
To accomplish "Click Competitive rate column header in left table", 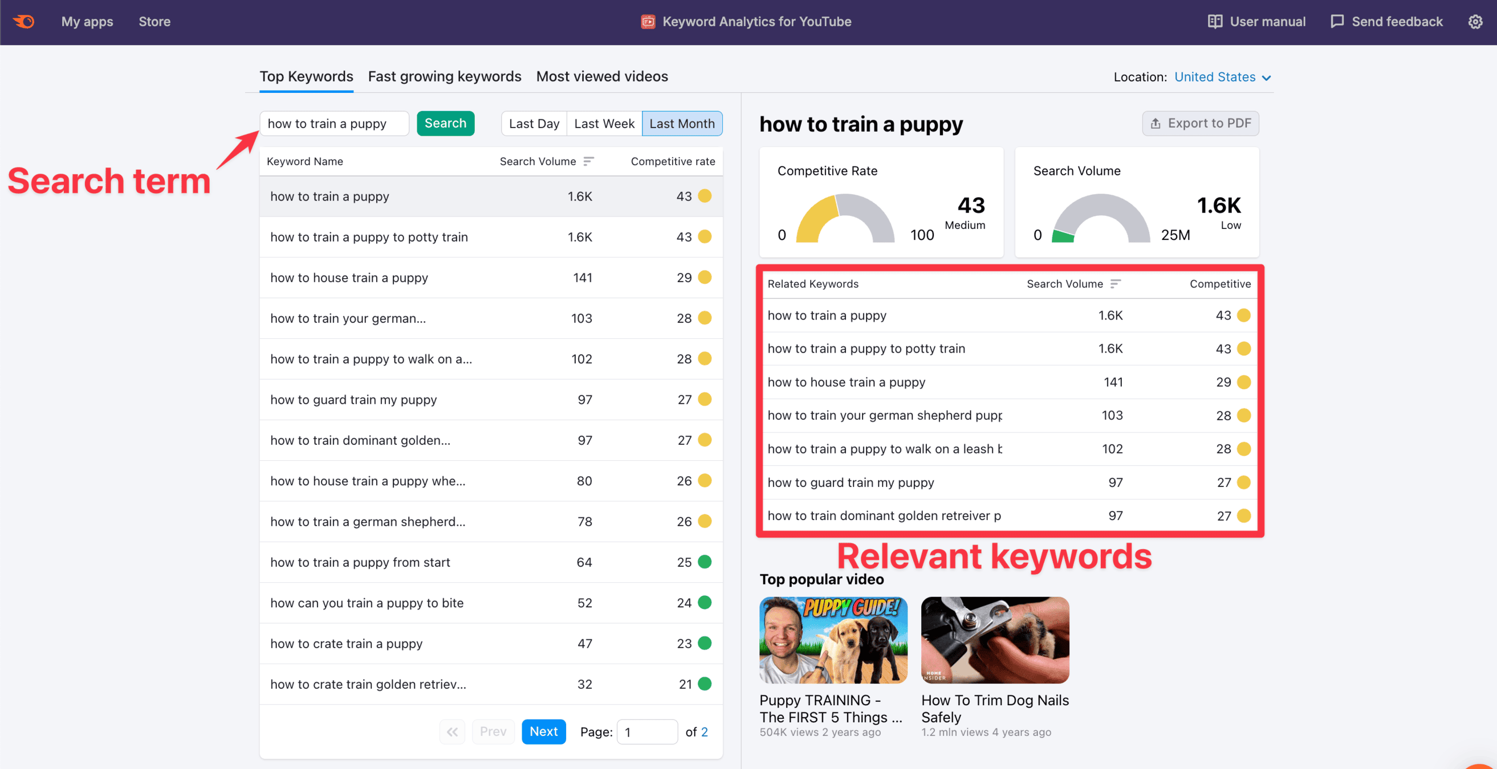I will (x=673, y=161).
